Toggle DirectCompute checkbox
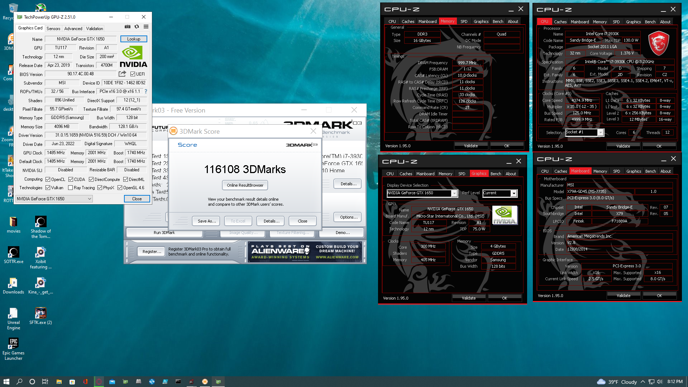 coord(91,179)
